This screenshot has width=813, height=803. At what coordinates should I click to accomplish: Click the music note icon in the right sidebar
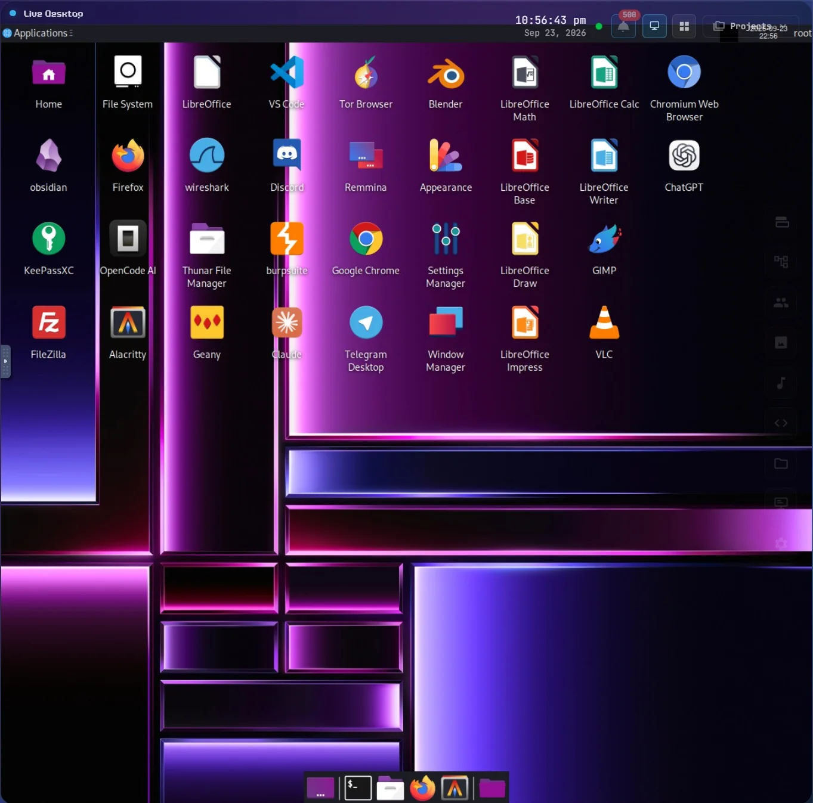(x=781, y=383)
